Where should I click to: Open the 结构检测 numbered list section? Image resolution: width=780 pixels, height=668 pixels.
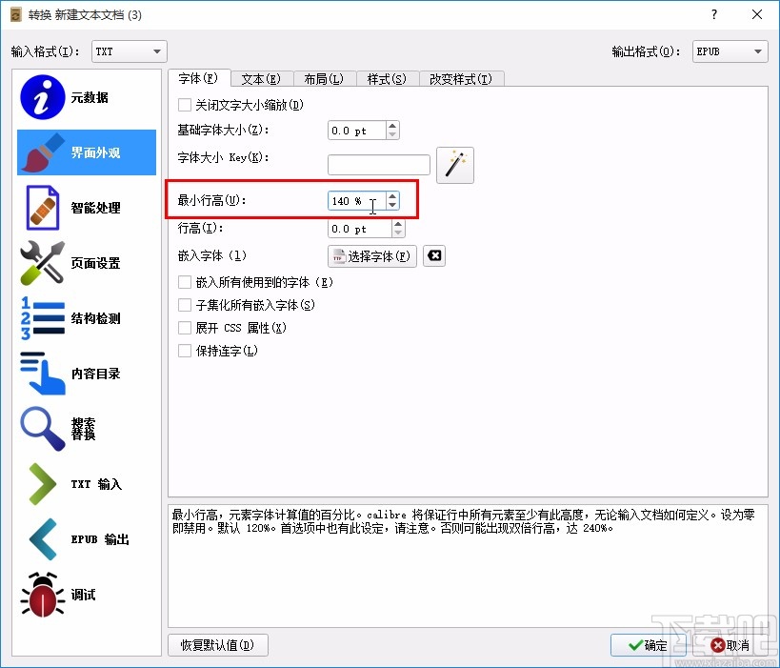pyautogui.click(x=87, y=318)
